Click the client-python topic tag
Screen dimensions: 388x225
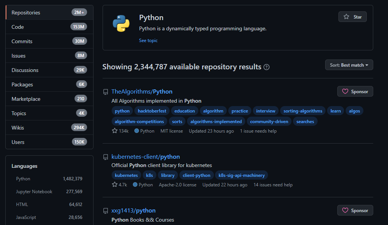[196, 175]
